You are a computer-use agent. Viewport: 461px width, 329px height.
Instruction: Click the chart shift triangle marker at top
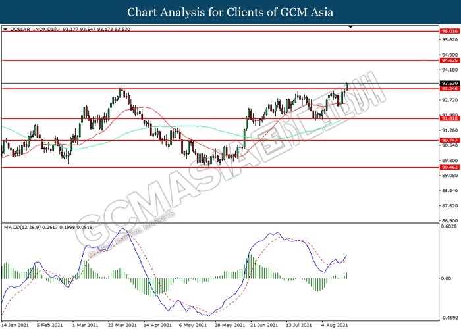point(351,27)
